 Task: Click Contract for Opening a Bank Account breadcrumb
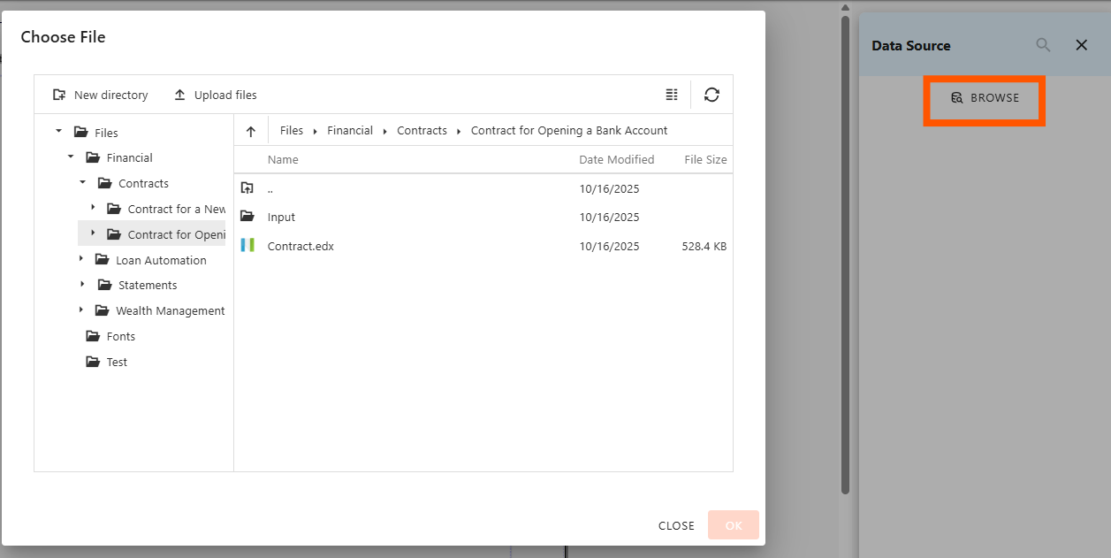pyautogui.click(x=569, y=130)
